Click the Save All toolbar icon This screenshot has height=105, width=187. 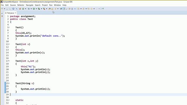pos(10,9)
